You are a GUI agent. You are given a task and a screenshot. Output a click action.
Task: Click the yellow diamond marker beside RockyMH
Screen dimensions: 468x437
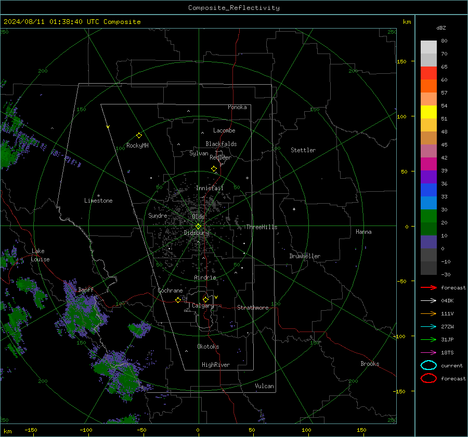click(139, 136)
